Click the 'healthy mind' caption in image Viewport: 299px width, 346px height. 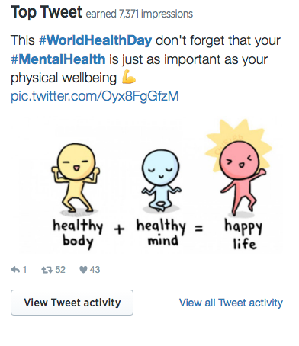(x=161, y=232)
